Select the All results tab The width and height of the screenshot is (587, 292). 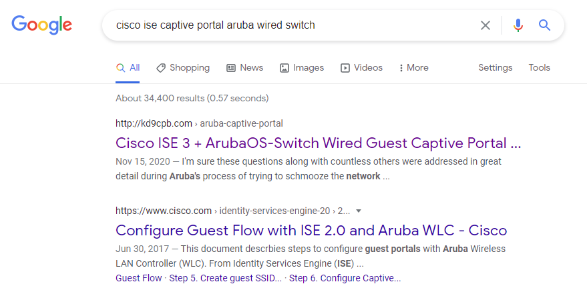pos(128,68)
